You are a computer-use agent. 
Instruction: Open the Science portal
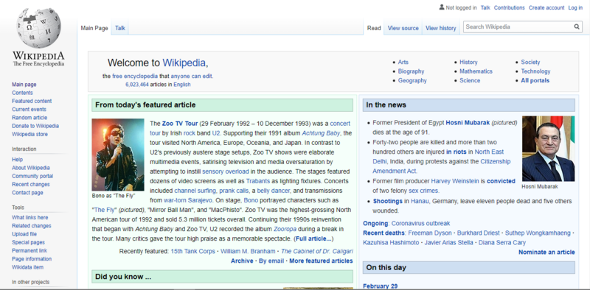470,80
